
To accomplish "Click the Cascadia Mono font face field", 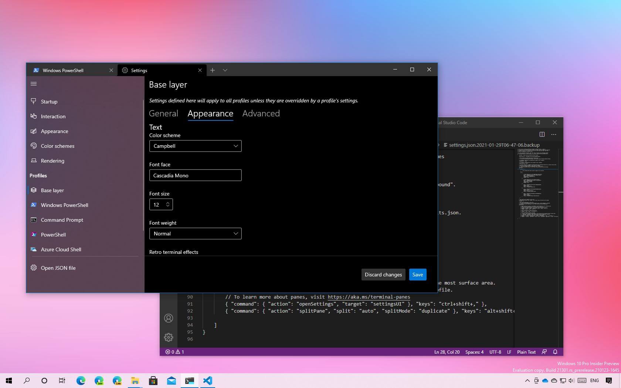I will click(x=195, y=175).
